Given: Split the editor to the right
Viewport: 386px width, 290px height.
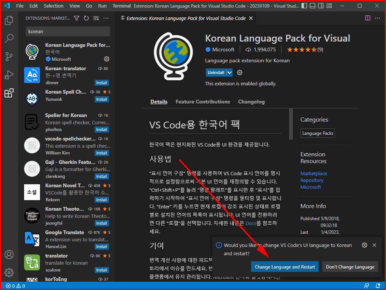Looking at the screenshot, I should (x=368, y=18).
